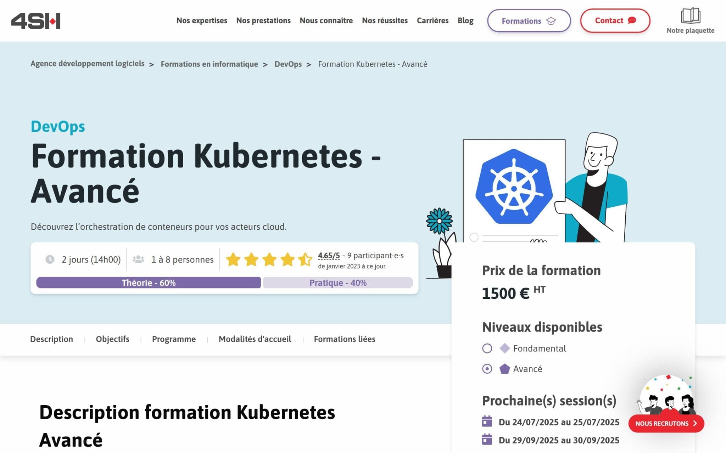Click the first yellow rating star
726x453 pixels.
(233, 259)
